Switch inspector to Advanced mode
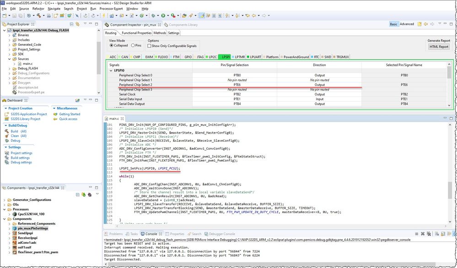 [x=407, y=24]
